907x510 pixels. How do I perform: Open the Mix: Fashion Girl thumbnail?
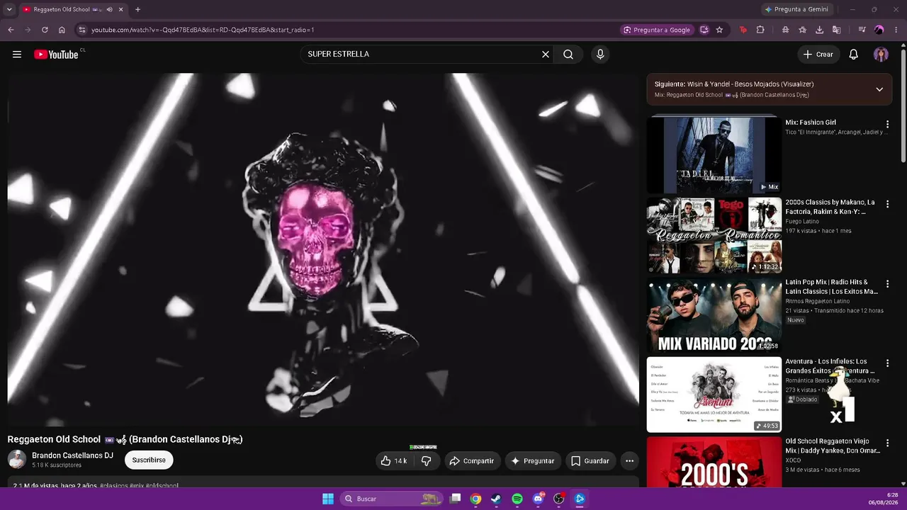[714, 155]
